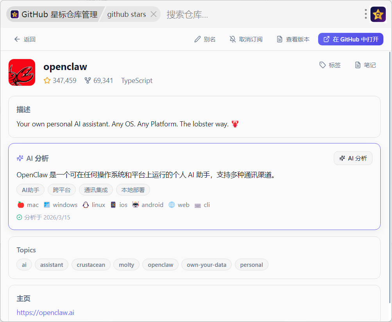The width and height of the screenshot is (392, 322).
Task: Click the 主页 section heading
Action: click(x=23, y=298)
